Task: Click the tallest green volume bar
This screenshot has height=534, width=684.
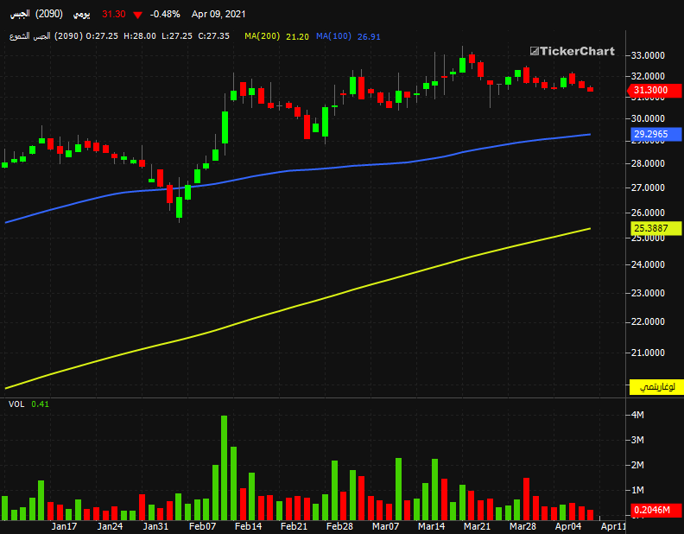Action: [225, 467]
